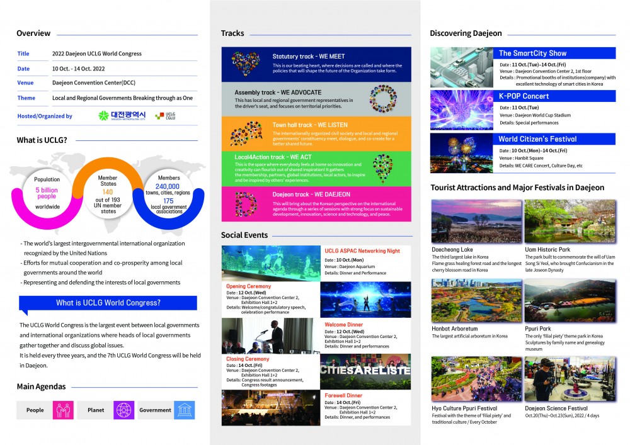
Task: Open the K-POP Concert laser show image
Action: [x=462, y=110]
